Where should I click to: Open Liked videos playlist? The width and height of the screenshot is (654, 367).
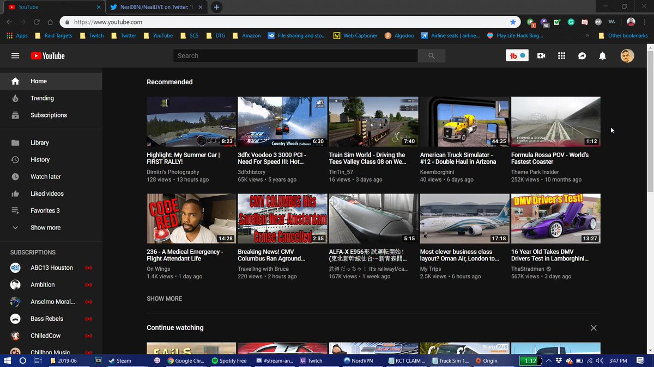(x=51, y=193)
